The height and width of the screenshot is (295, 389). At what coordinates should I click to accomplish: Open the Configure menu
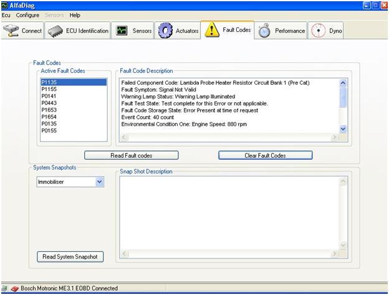tap(27, 15)
